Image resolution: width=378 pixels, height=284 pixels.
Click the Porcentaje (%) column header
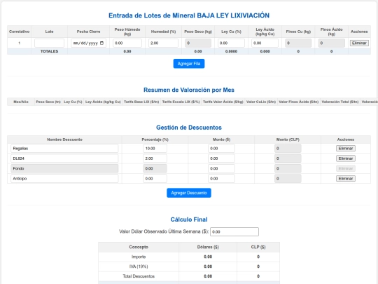[x=155, y=140]
